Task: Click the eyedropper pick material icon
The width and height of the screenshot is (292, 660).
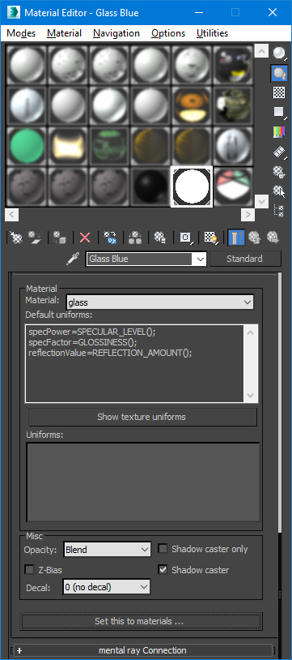Action: coord(74,259)
